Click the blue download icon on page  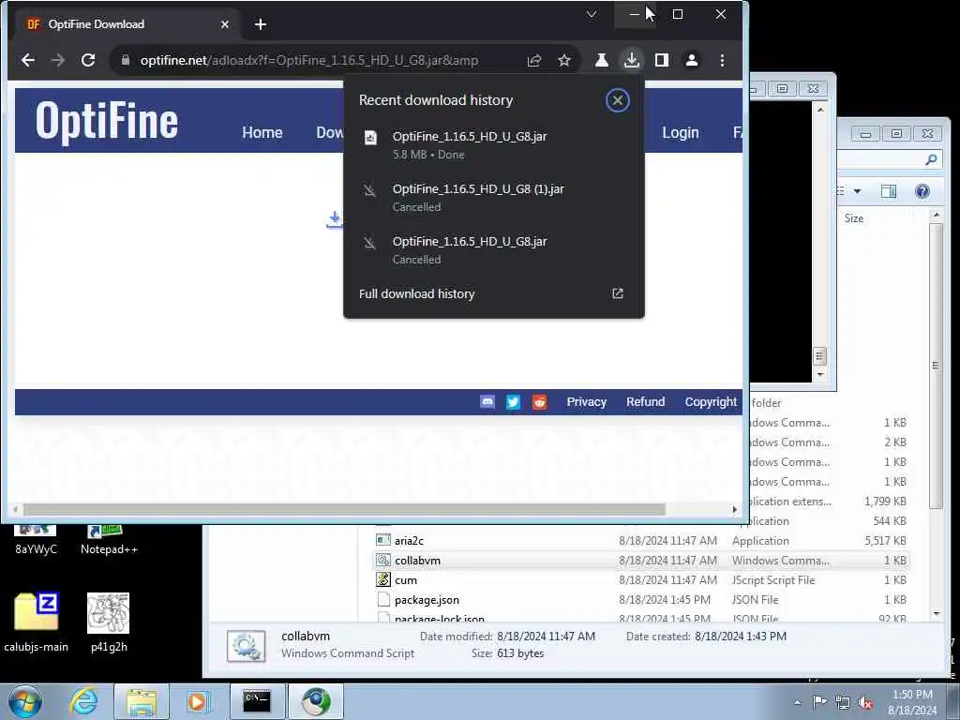(335, 219)
